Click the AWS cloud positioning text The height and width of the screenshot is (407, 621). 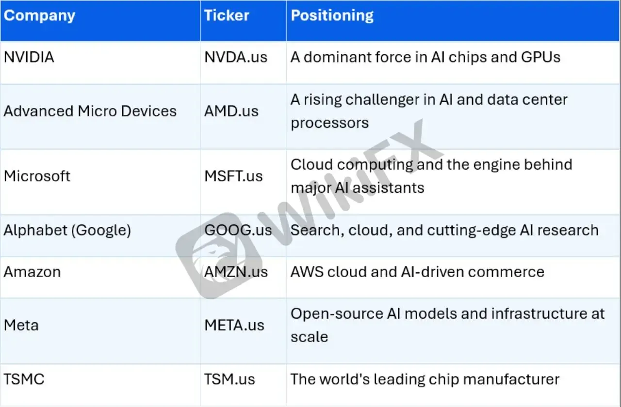[417, 272]
